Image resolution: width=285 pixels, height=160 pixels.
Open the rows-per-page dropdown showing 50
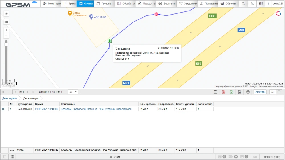[x=73, y=92]
